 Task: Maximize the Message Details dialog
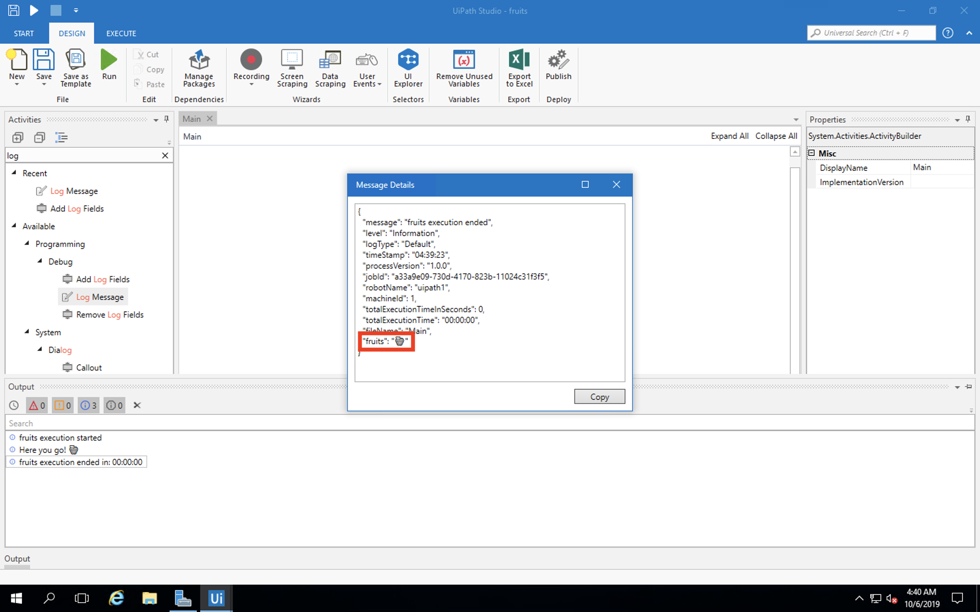coord(585,185)
